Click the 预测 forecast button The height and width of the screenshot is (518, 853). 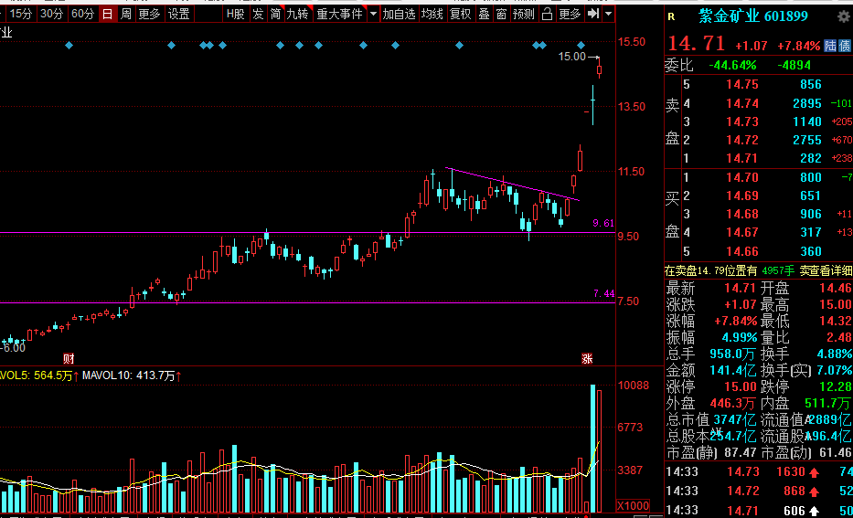coord(524,14)
